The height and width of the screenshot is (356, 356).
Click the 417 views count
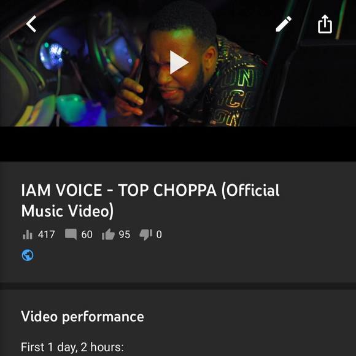click(x=46, y=234)
